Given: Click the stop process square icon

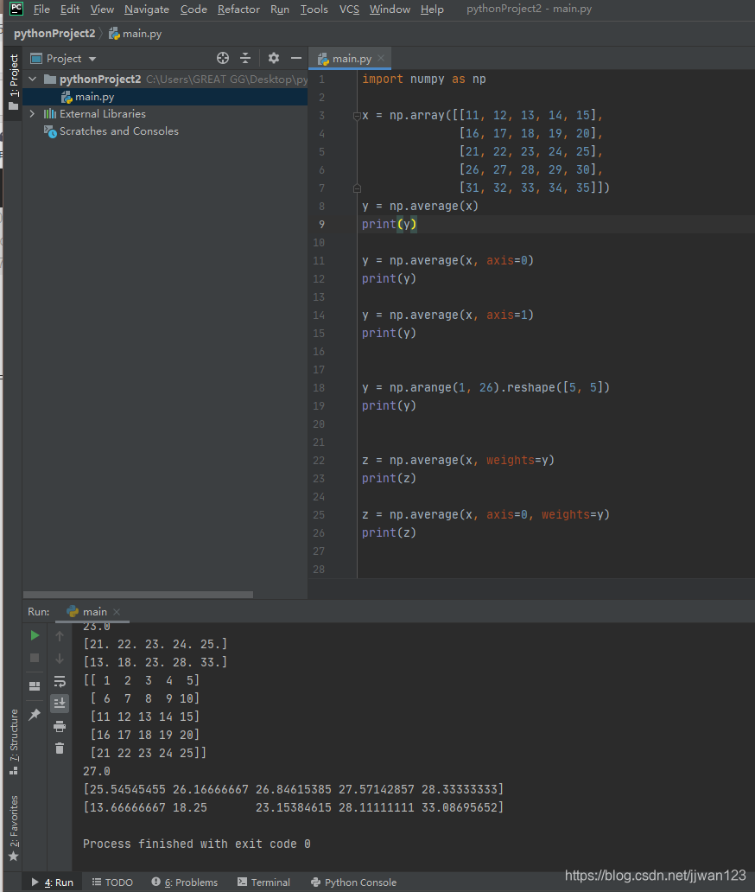Looking at the screenshot, I should [35, 658].
